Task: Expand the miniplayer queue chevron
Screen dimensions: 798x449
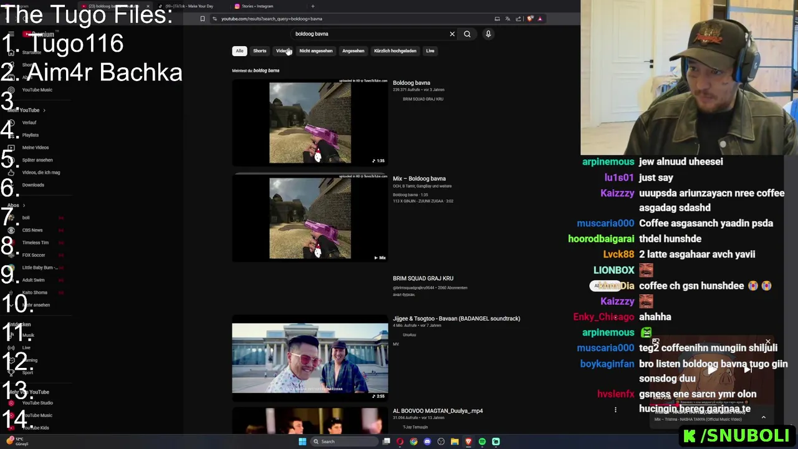Action: pyautogui.click(x=763, y=417)
